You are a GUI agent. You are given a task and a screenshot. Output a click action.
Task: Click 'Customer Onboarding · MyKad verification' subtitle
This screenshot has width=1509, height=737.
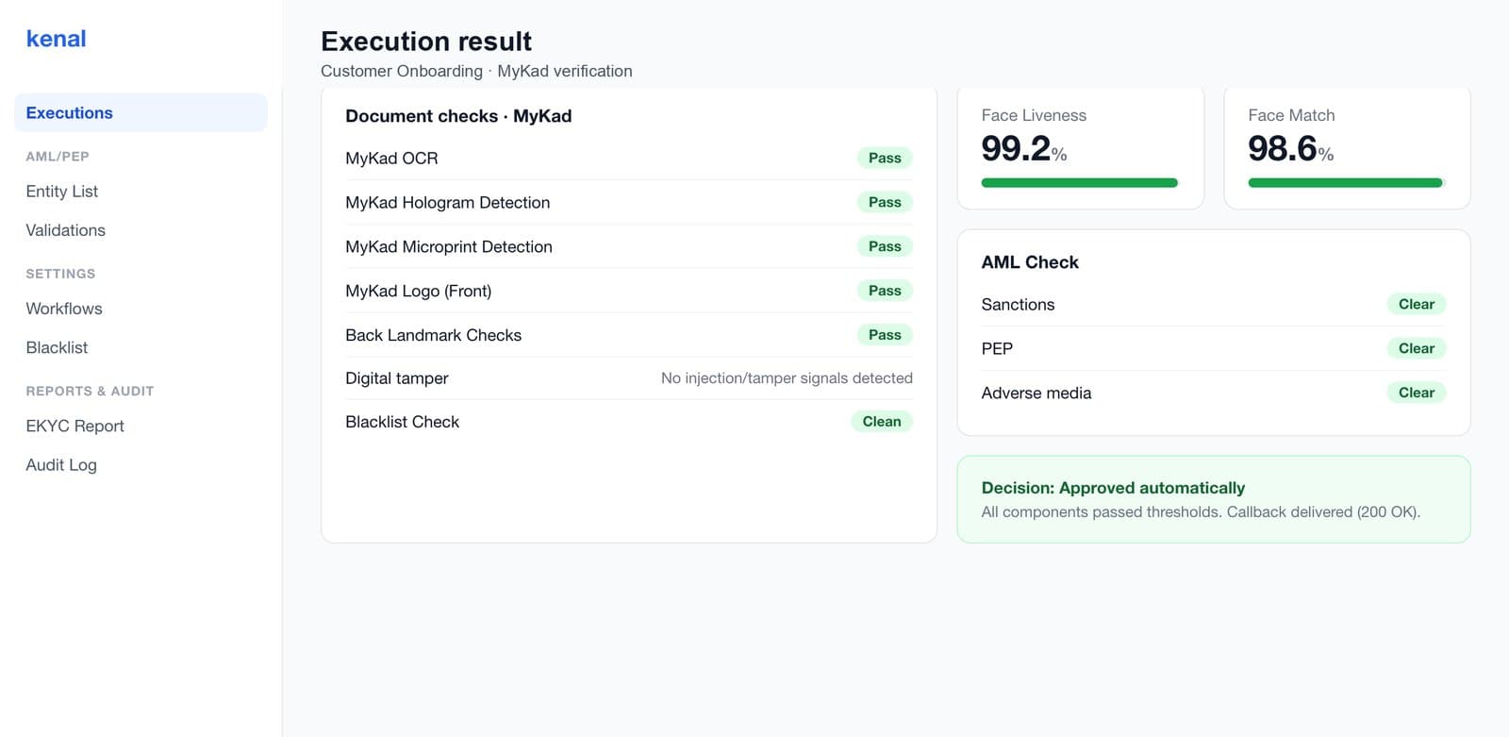(x=476, y=72)
